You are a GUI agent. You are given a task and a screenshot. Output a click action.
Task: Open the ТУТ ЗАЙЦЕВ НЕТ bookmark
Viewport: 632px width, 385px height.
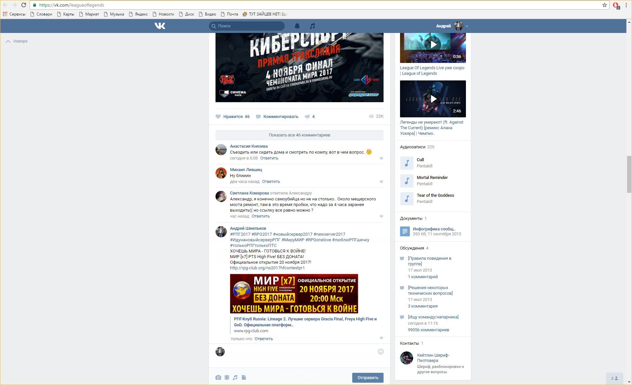pos(265,14)
